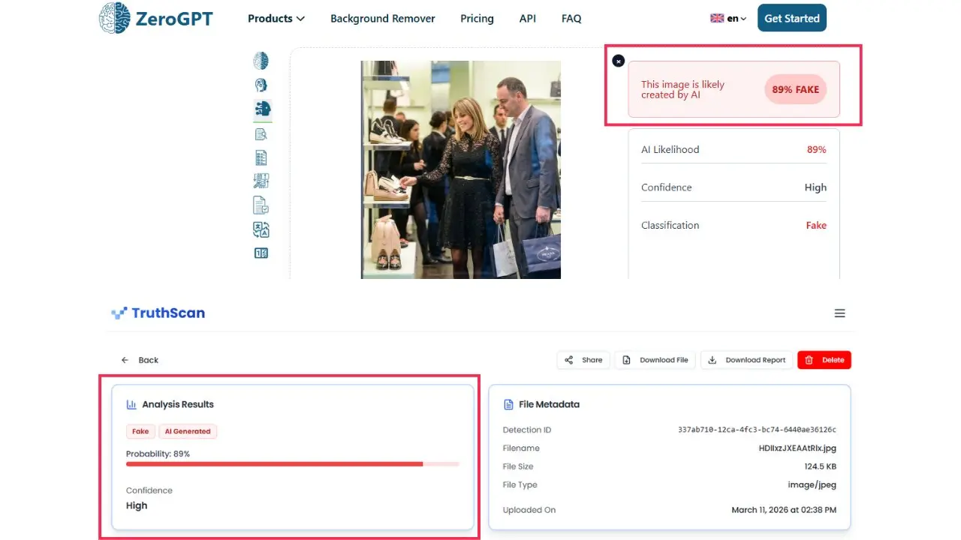The height and width of the screenshot is (540, 961).
Task: Expand the Products dropdown menu
Action: pyautogui.click(x=276, y=19)
